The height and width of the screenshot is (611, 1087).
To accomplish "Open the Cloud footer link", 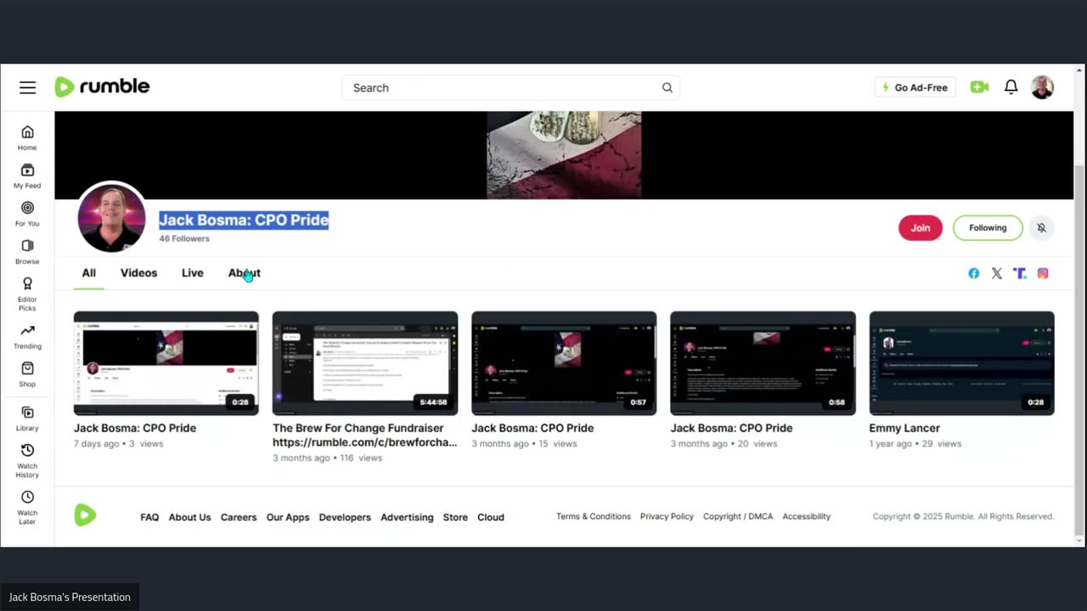I will click(491, 517).
